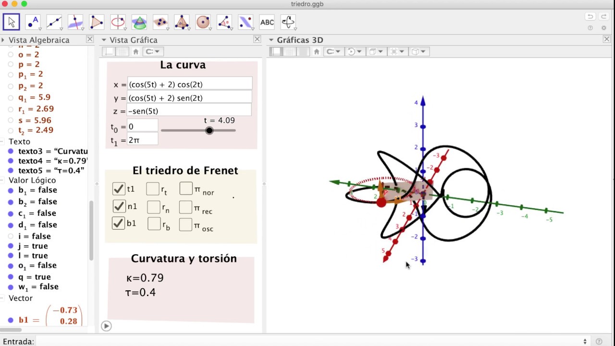The width and height of the screenshot is (615, 346).
Task: Check the r_t checkbox
Action: (153, 189)
